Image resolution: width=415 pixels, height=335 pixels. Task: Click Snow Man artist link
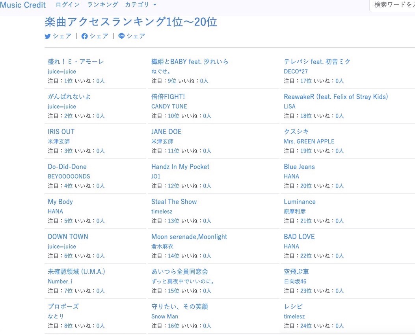(x=164, y=317)
